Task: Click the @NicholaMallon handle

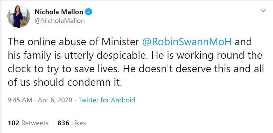Action: click(60, 21)
